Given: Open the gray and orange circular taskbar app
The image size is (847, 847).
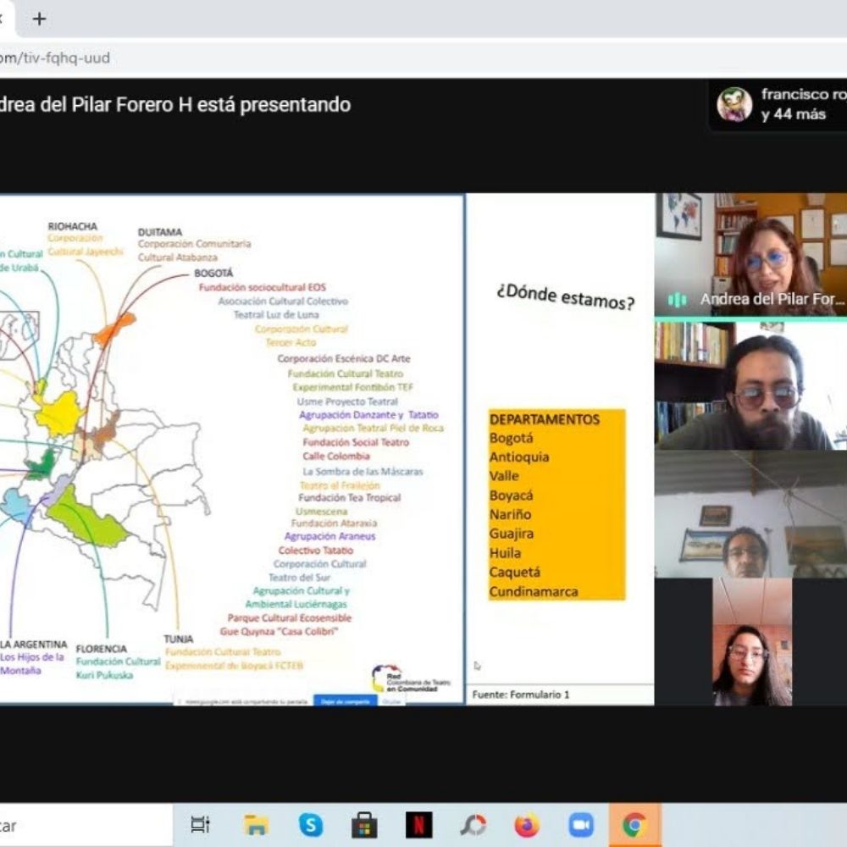Looking at the screenshot, I should click(x=473, y=825).
